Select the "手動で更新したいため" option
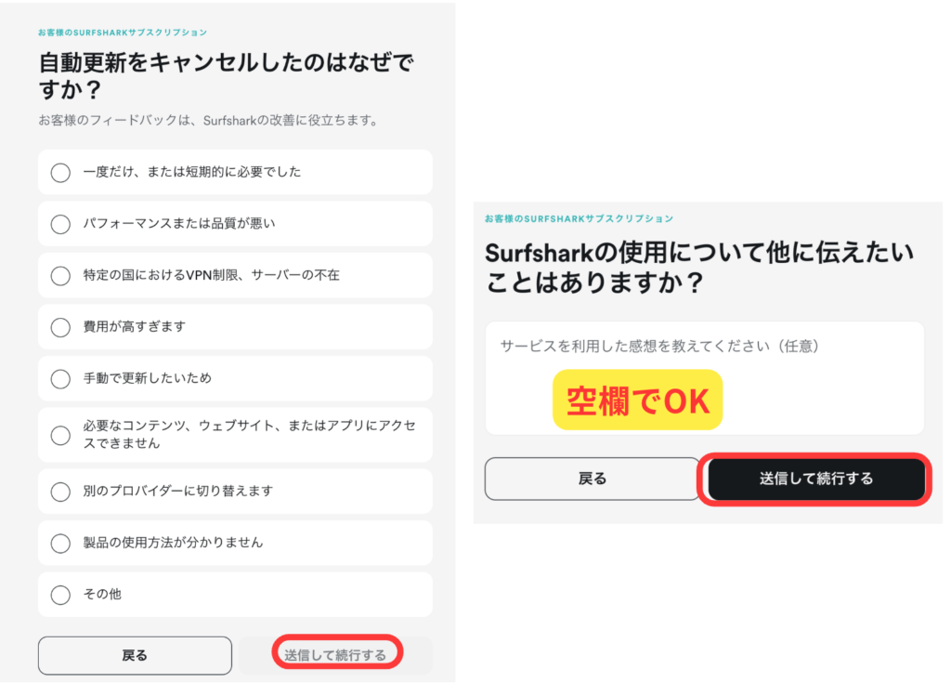951x696 pixels. (x=61, y=378)
